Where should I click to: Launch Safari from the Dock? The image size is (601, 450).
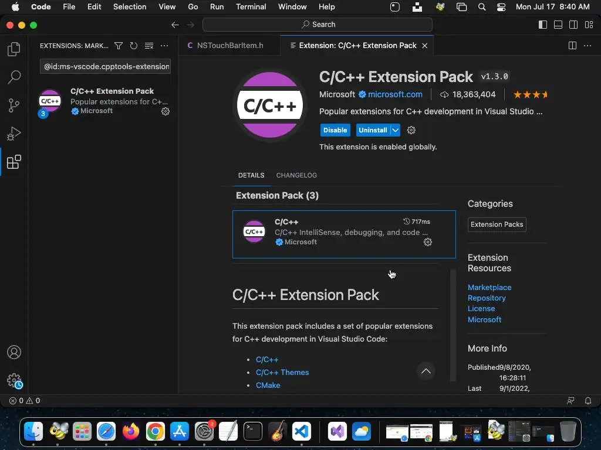tap(106, 431)
